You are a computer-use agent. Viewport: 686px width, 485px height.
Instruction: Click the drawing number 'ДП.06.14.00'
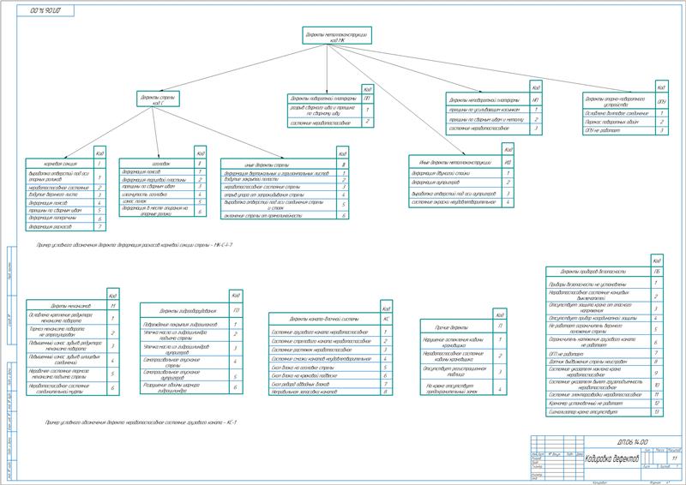coord(633,442)
